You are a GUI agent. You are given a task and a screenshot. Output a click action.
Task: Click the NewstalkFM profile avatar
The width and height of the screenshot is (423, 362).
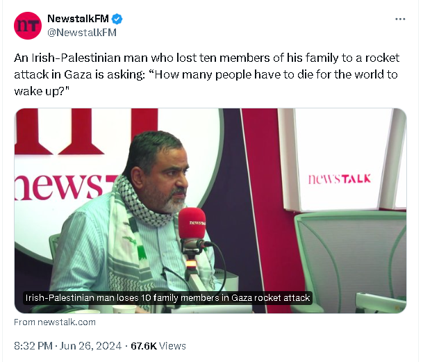[x=28, y=25]
